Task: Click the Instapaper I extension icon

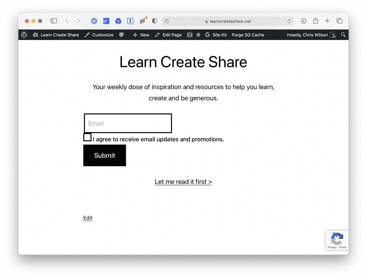Action: point(130,21)
